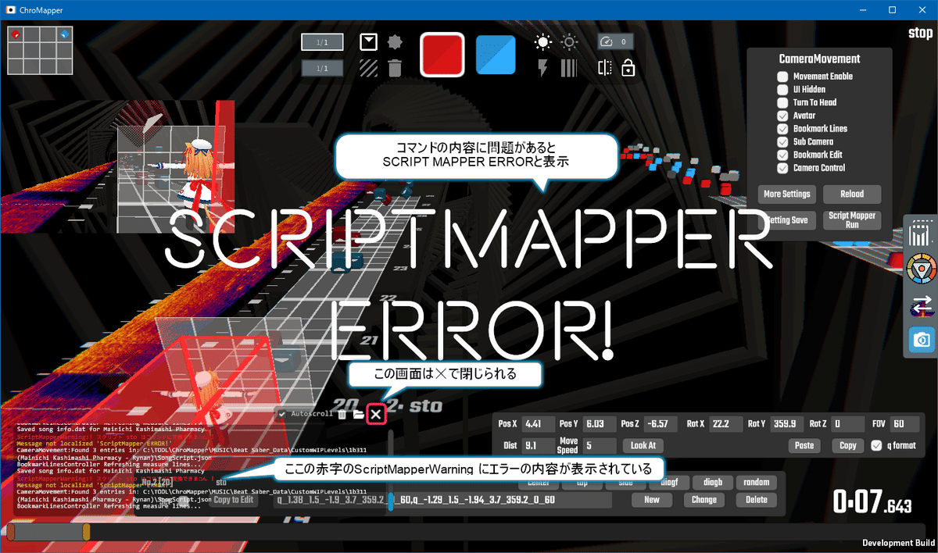
Task: Select the dim sun outline icon
Action: tap(569, 42)
